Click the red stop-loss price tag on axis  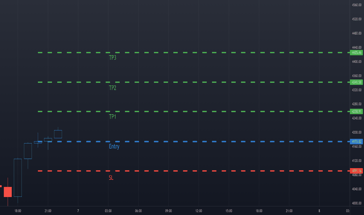pyautogui.click(x=356, y=171)
